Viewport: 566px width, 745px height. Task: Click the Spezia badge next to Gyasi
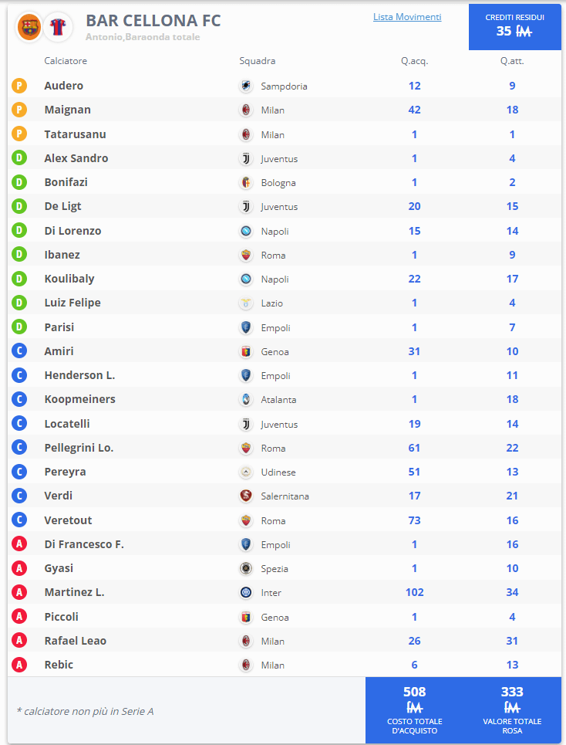(246, 568)
